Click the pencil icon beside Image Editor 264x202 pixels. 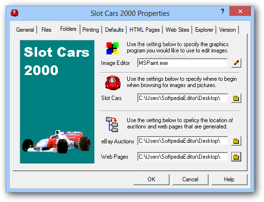236,63
